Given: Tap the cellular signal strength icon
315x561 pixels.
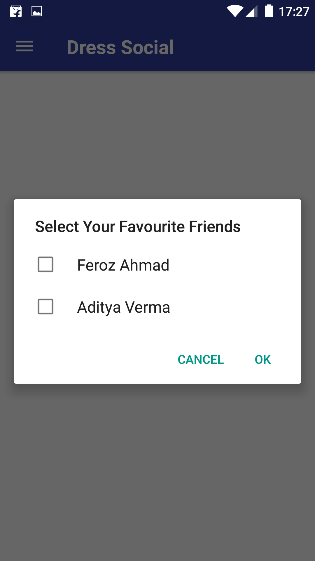Looking at the screenshot, I should pos(251,11).
